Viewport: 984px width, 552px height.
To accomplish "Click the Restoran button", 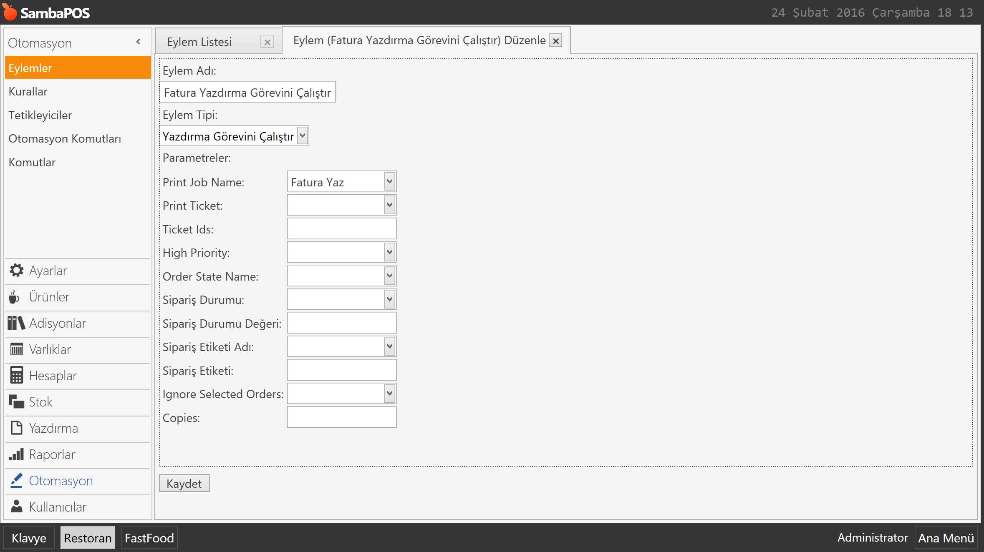I will [x=88, y=538].
